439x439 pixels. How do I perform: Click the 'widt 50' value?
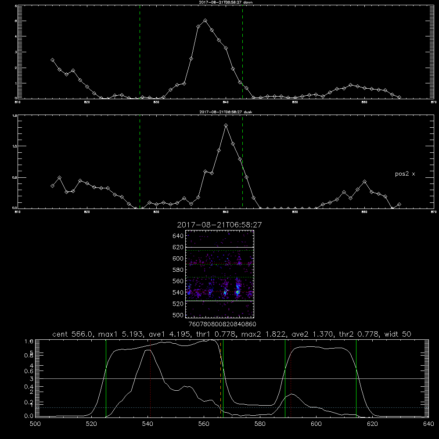398,334
